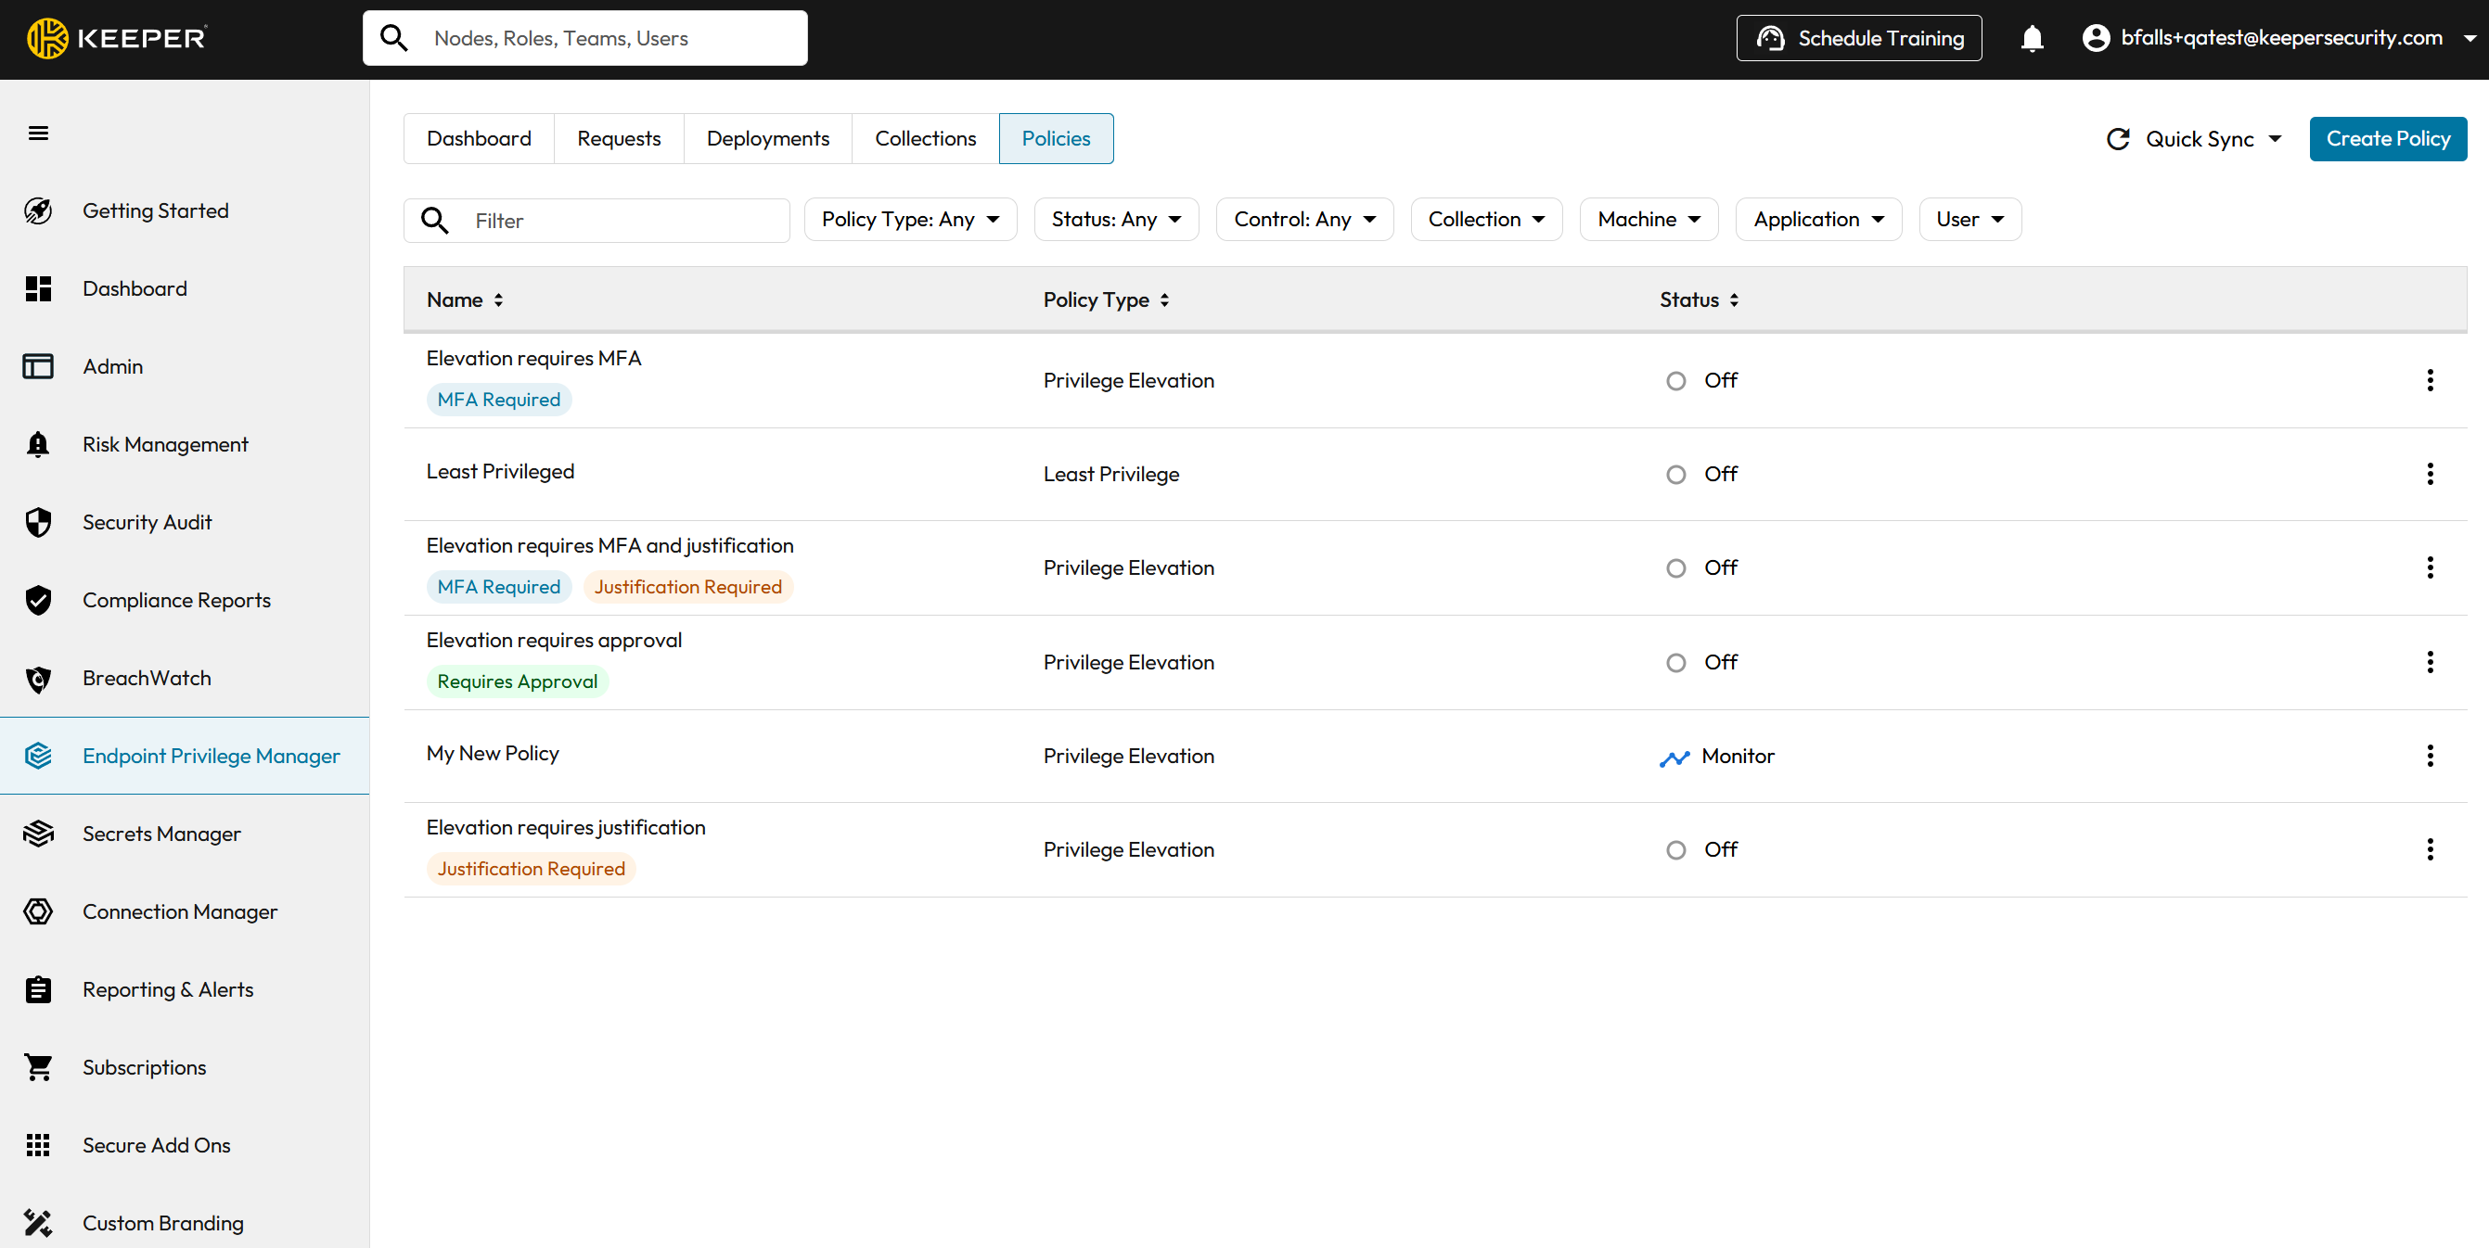Click the notifications bell icon
2489x1248 pixels.
pos(2032,39)
